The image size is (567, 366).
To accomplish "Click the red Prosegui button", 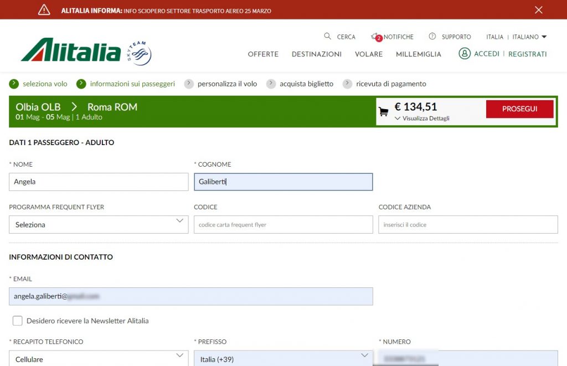I will click(519, 109).
